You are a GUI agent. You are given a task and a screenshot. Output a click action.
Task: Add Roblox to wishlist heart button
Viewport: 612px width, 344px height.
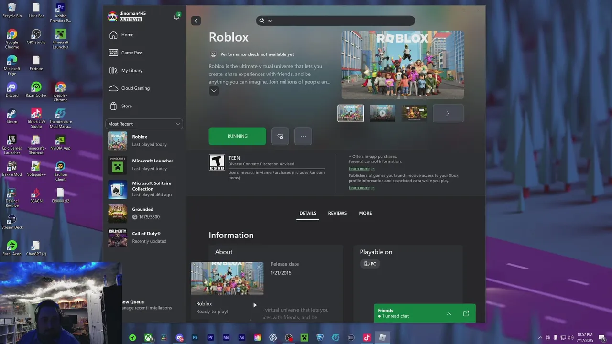point(280,136)
